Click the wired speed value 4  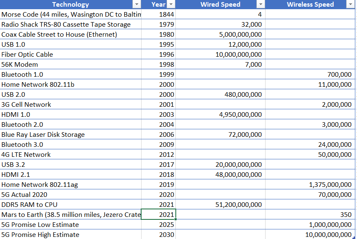(220, 14)
